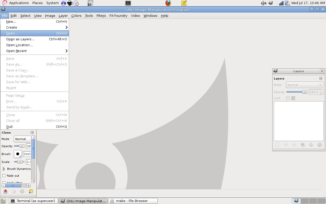Click the raise layer icon
This screenshot has height=204, width=326.
click(x=286, y=145)
